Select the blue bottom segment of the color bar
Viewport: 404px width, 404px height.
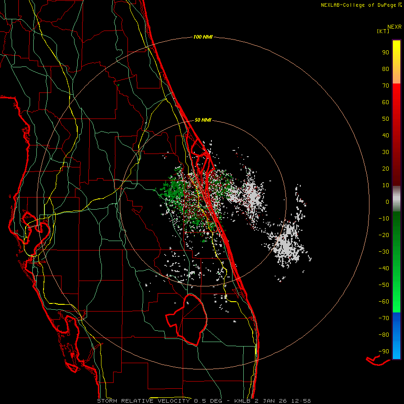pos(396,336)
